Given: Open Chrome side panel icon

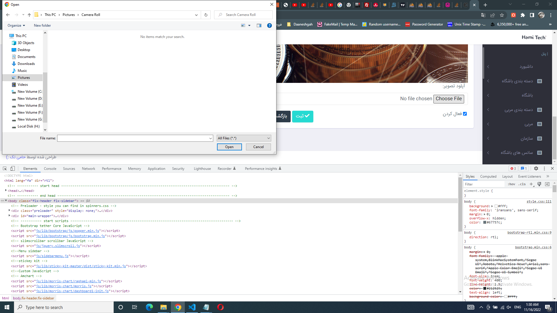Looking at the screenshot, I should click(532, 15).
